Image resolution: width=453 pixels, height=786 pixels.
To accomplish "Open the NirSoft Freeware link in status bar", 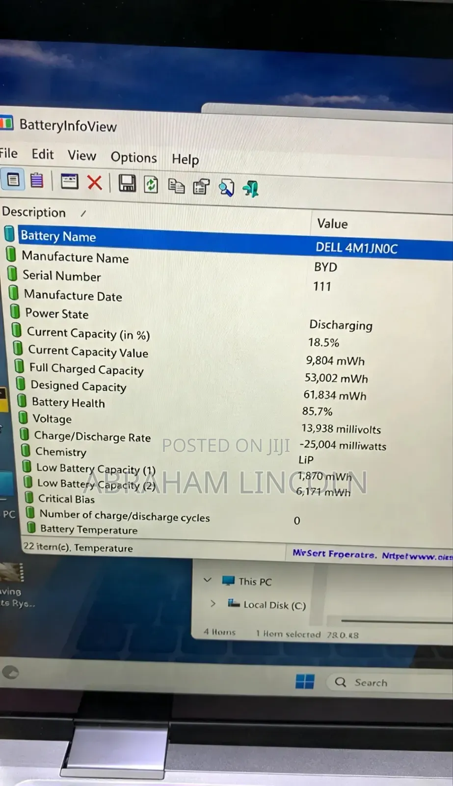I will pyautogui.click(x=372, y=555).
